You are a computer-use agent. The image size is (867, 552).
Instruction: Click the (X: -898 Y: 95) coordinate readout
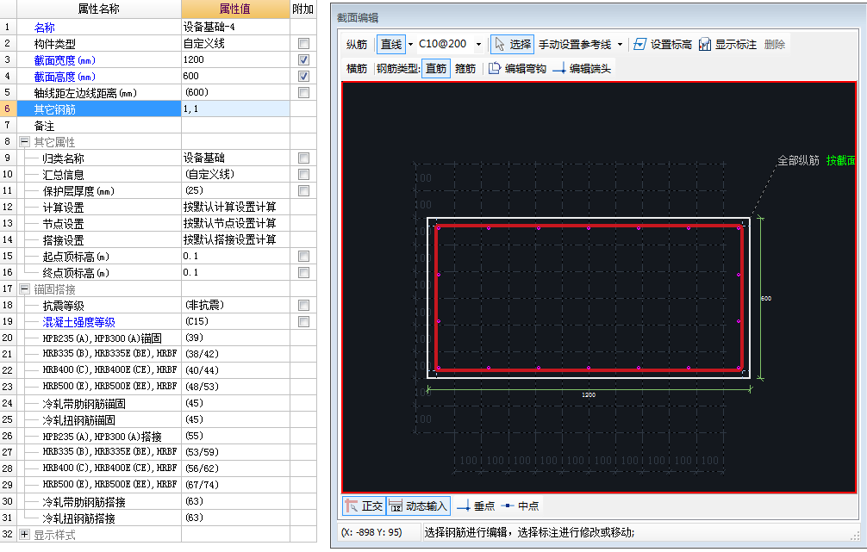[371, 533]
